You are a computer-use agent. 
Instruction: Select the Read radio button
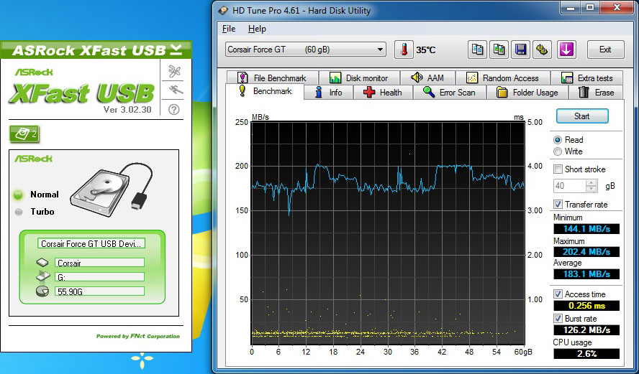558,140
